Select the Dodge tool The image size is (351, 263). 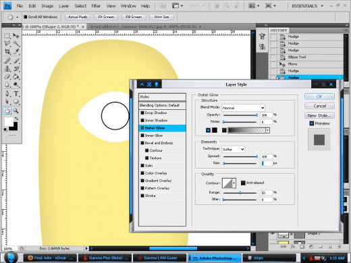(16, 84)
